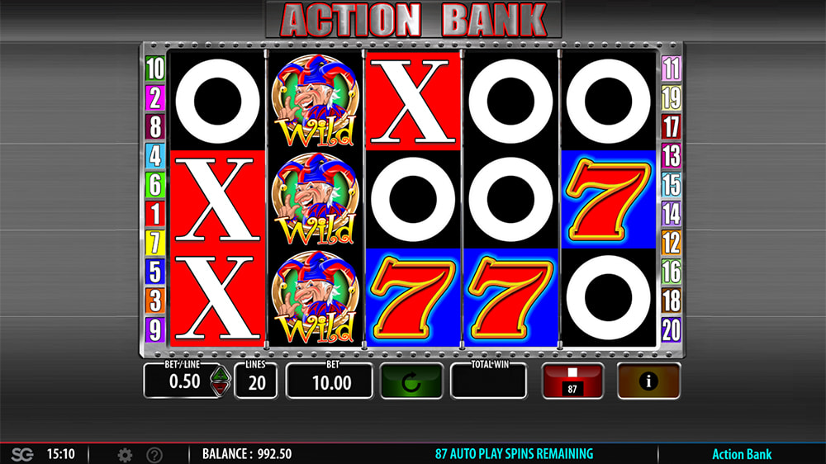Click payline 7 yellow marker

(155, 243)
